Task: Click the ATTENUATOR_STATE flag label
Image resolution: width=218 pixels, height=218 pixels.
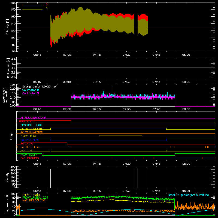Action: point(33,118)
